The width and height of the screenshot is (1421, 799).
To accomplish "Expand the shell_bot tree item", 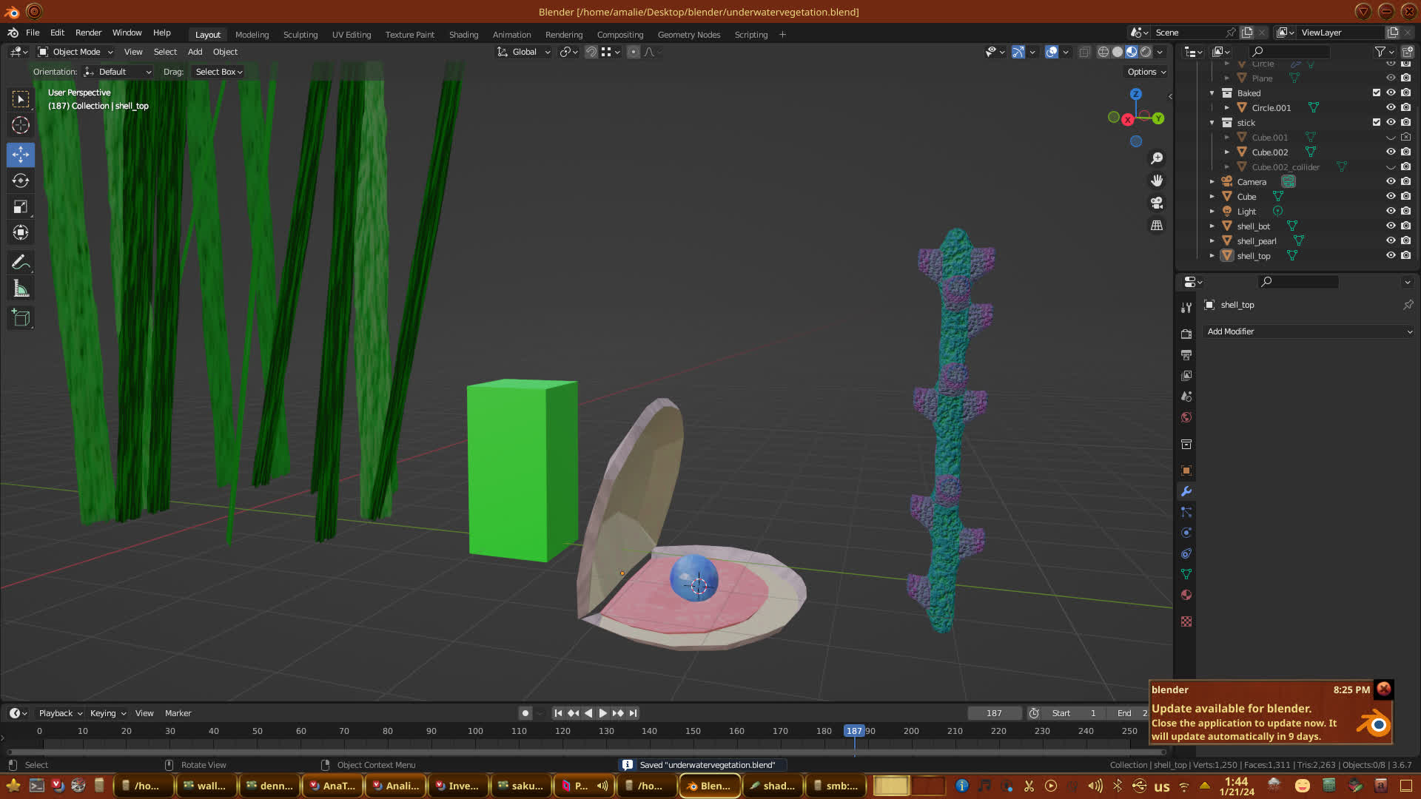I will point(1212,226).
